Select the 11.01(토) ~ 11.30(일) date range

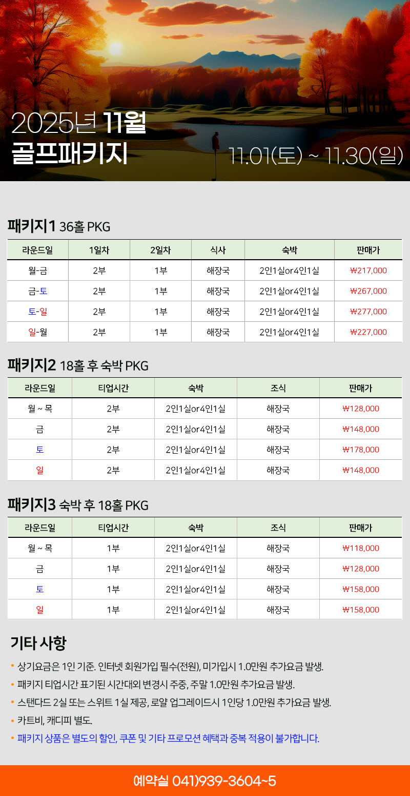pyautogui.click(x=316, y=156)
